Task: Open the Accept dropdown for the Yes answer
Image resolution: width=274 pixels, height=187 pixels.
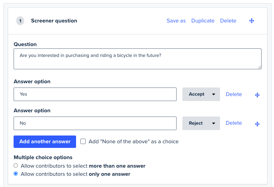Action: 201,94
